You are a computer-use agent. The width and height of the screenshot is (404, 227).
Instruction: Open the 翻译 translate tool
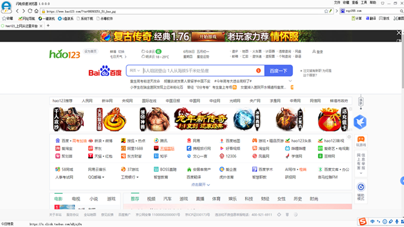click(371, 19)
